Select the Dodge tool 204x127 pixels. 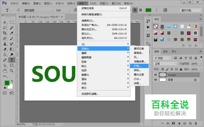point(12,55)
